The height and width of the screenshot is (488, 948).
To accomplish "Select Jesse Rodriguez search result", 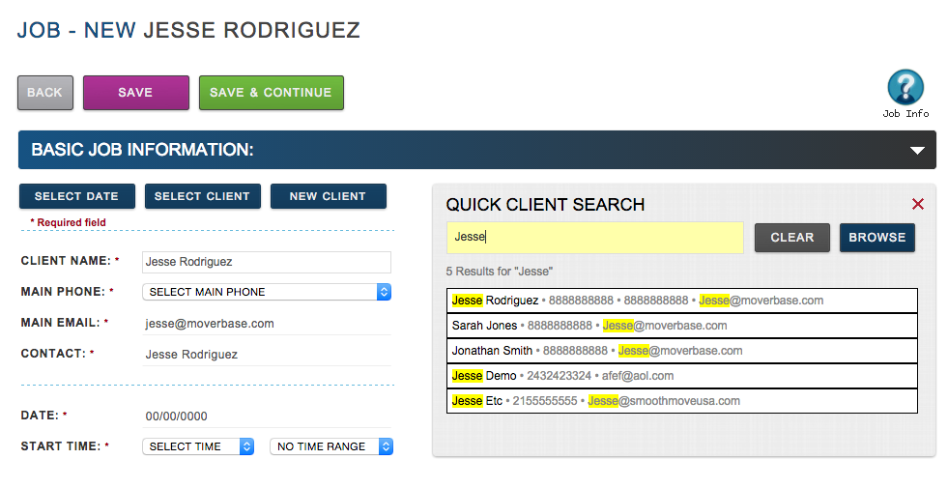I will pyautogui.click(x=681, y=301).
